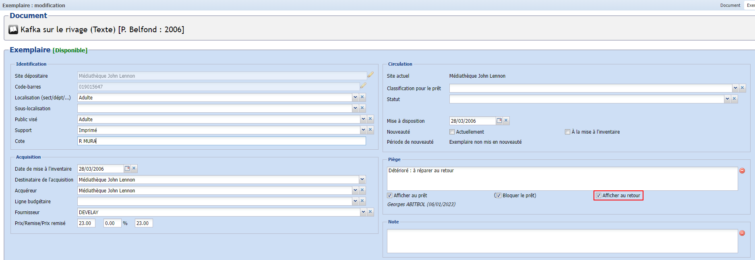Clear the Fournisseur field with its X icon
This screenshot has width=755, height=260.
tap(370, 212)
